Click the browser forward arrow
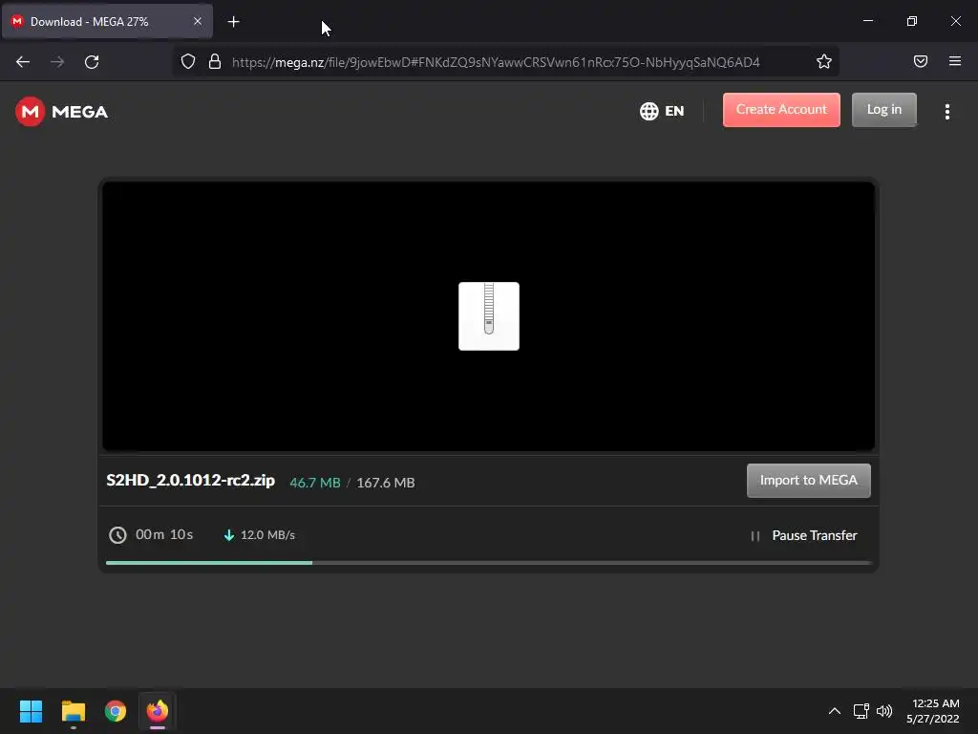978x734 pixels. (57, 62)
